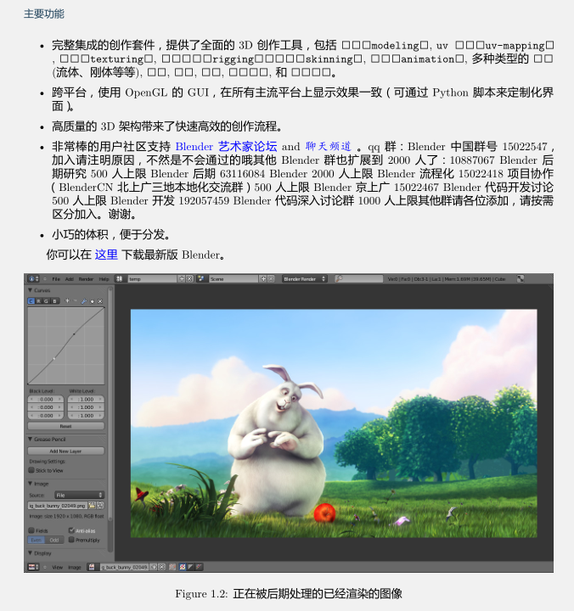The width and height of the screenshot is (574, 611).
Task: Collapse the Grease Pencil panel
Action: click(30, 440)
